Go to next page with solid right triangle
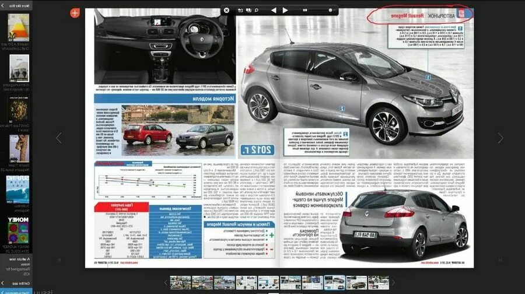 [x=285, y=10]
